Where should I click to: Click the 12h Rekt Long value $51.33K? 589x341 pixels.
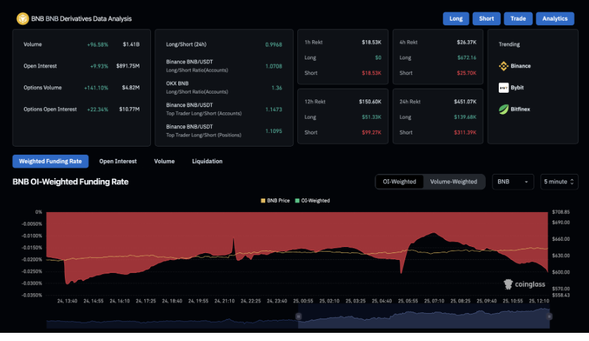click(x=372, y=117)
